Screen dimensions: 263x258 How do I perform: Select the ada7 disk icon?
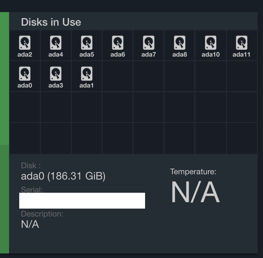(148, 43)
